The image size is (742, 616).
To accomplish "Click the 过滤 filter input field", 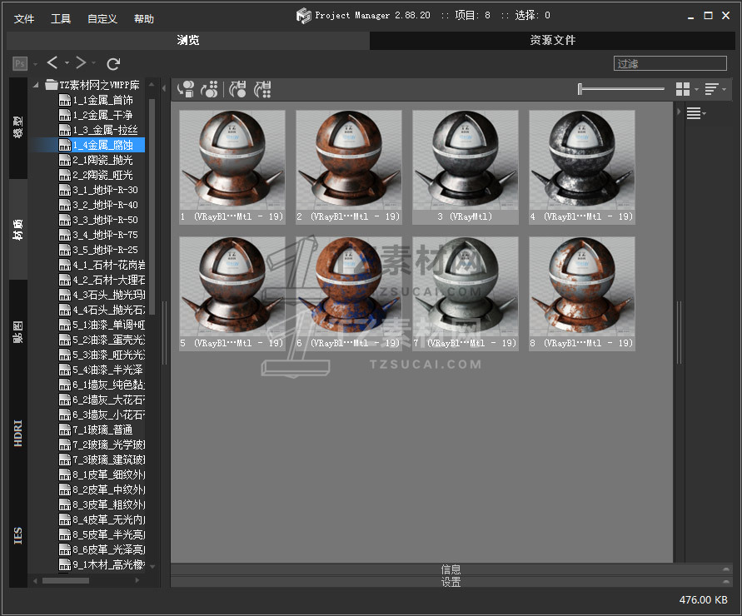I will point(670,63).
